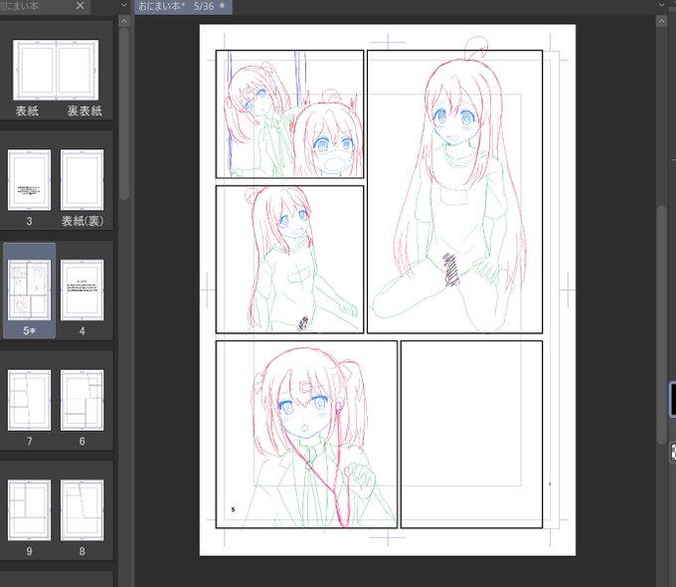Click the page number label 7
This screenshot has width=676, height=587.
[x=29, y=441]
